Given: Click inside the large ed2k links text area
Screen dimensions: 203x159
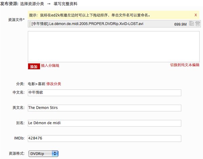Looking at the screenshot, I should tap(114, 47).
